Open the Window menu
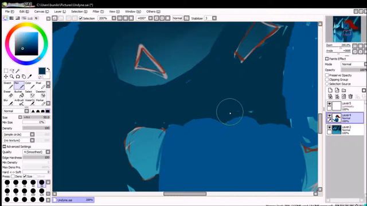The image size is (367, 206). [132, 11]
